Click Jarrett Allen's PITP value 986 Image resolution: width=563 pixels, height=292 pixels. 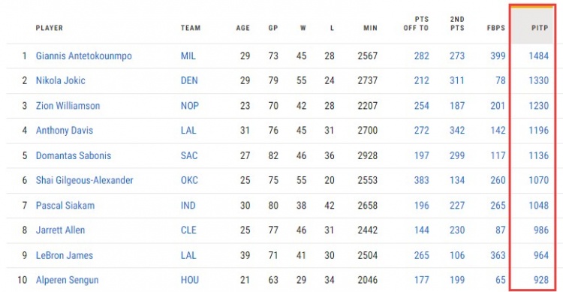[540, 230]
